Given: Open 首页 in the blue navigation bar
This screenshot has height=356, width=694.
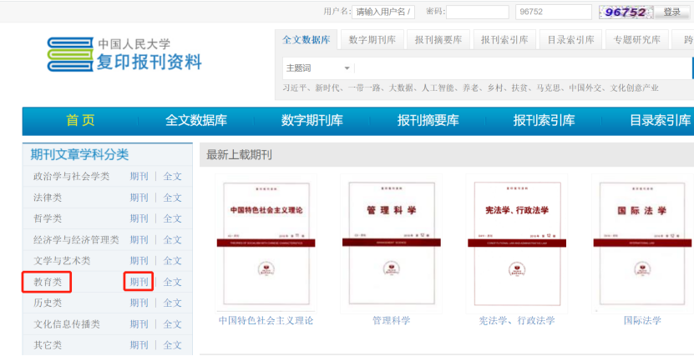Looking at the screenshot, I should tap(80, 121).
